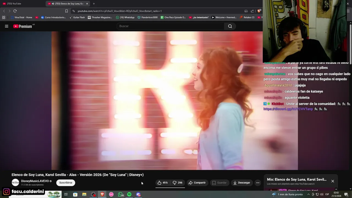Image resolution: width=352 pixels, height=198 pixels.
Task: Open the Curso Introductorio bookmark
Action: click(53, 17)
